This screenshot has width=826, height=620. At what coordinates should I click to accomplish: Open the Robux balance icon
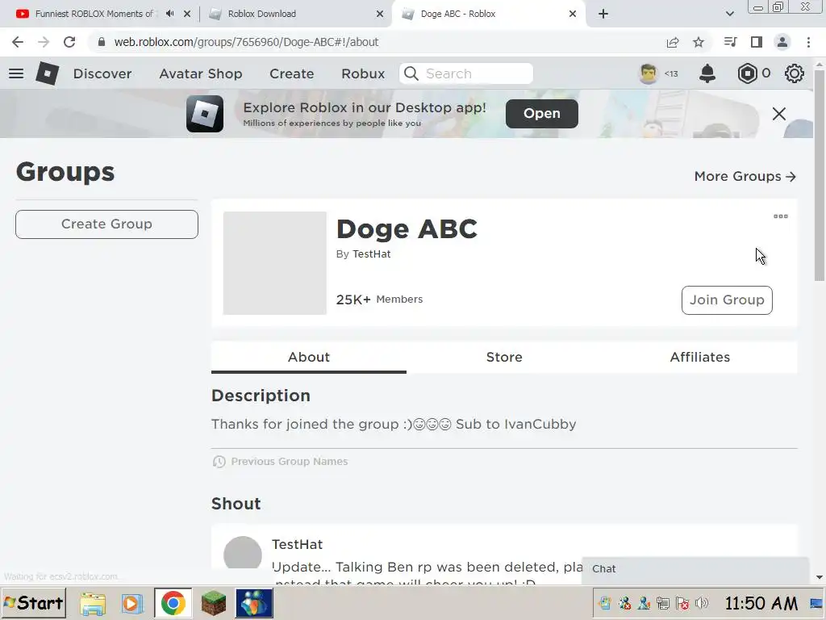coord(747,73)
